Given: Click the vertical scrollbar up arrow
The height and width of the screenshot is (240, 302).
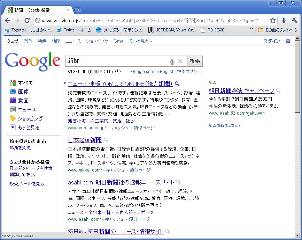Looking at the screenshot, I should 297,38.
